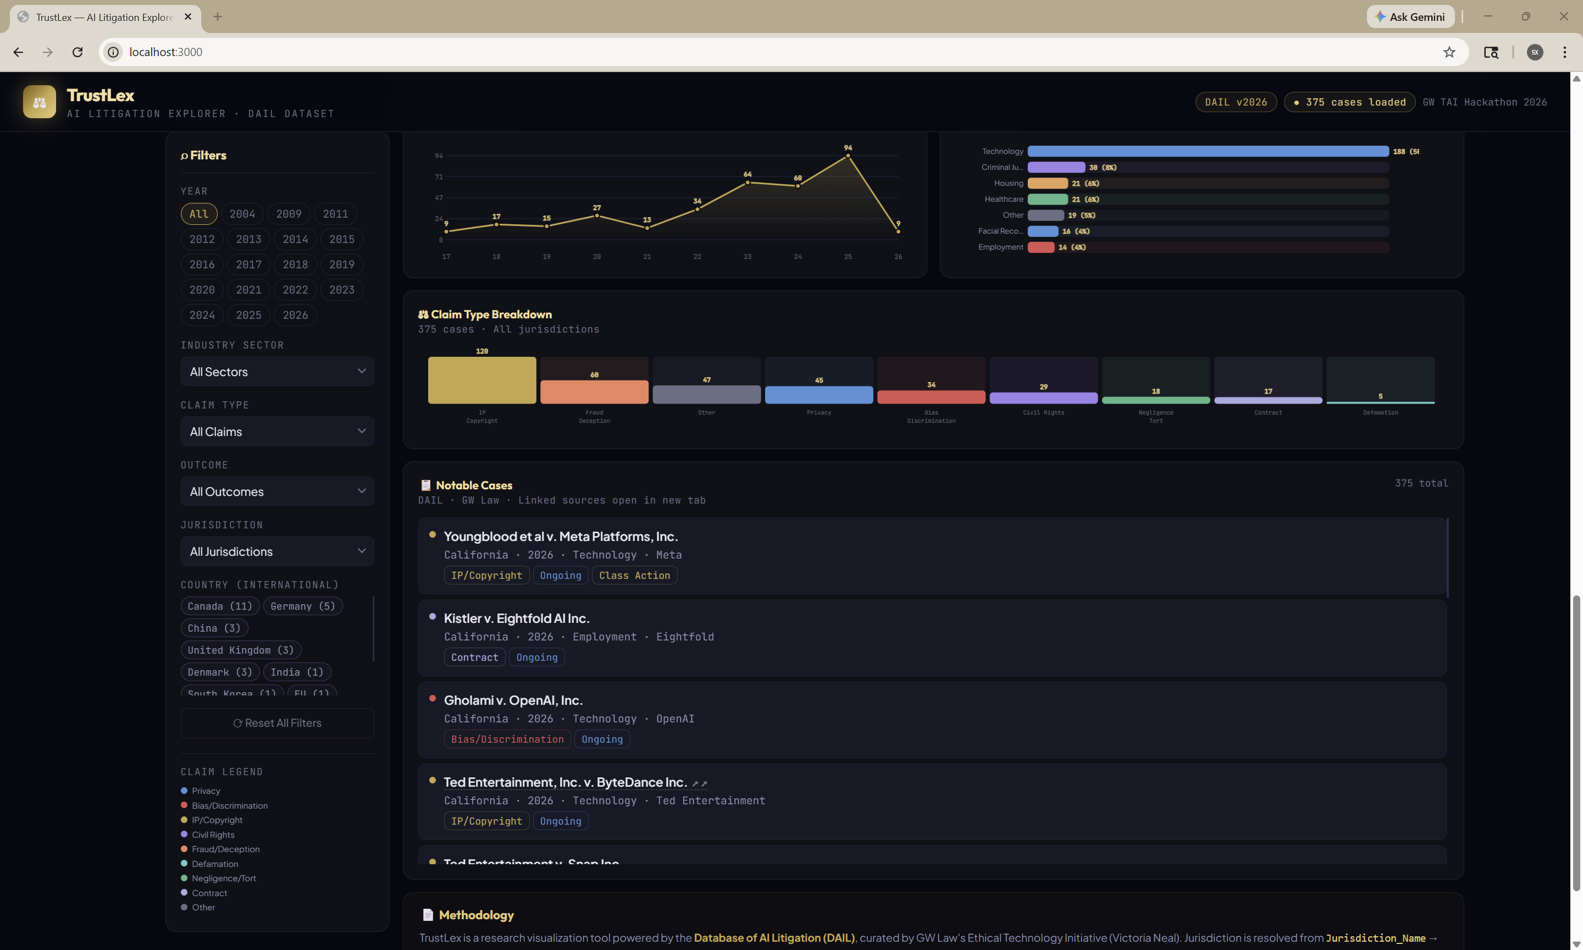This screenshot has height=950, width=1583.
Task: Click the IP Copyright bar in claim chart
Action: pyautogui.click(x=482, y=380)
